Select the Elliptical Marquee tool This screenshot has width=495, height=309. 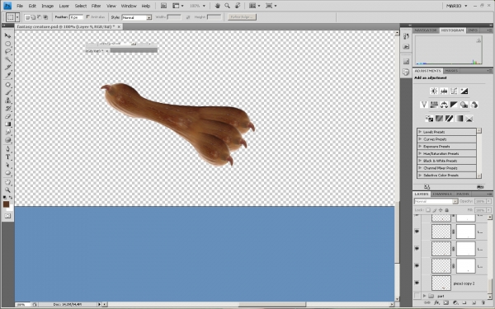tap(7, 44)
